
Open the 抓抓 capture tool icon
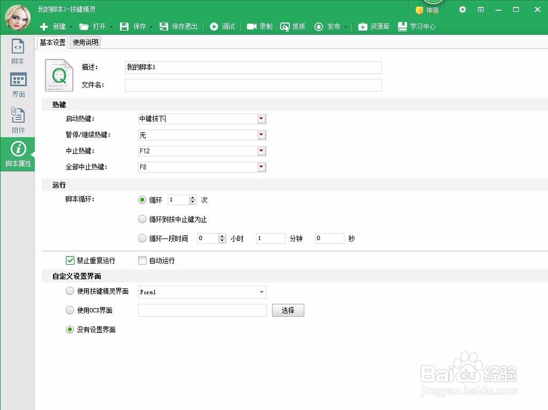tap(285, 27)
